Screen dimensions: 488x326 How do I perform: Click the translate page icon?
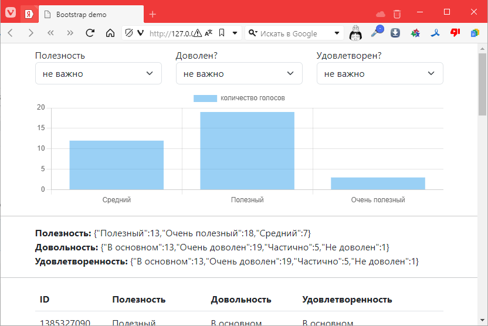209,33
